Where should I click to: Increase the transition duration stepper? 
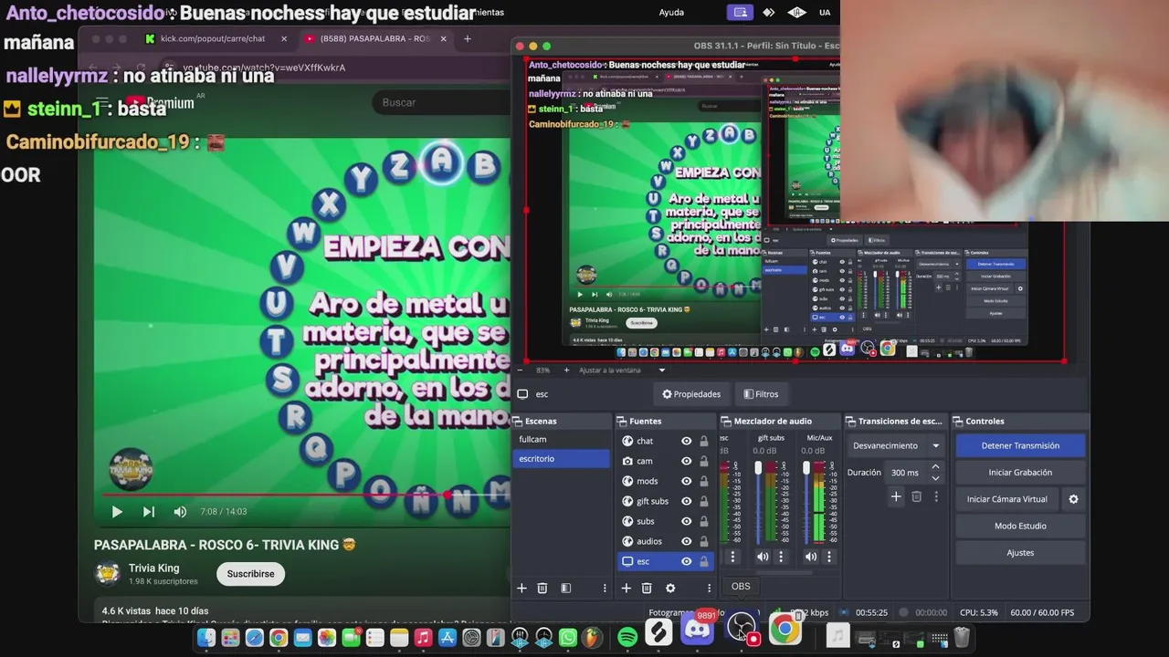(935, 467)
